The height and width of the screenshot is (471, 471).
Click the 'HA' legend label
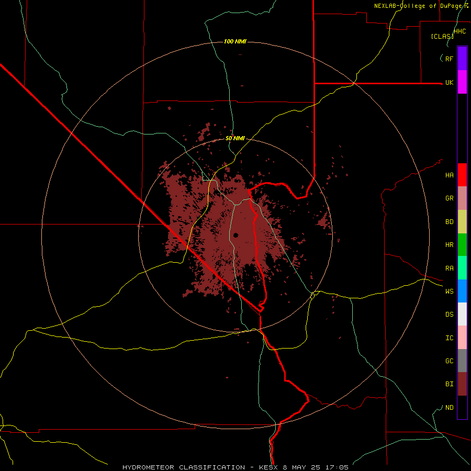click(450, 175)
